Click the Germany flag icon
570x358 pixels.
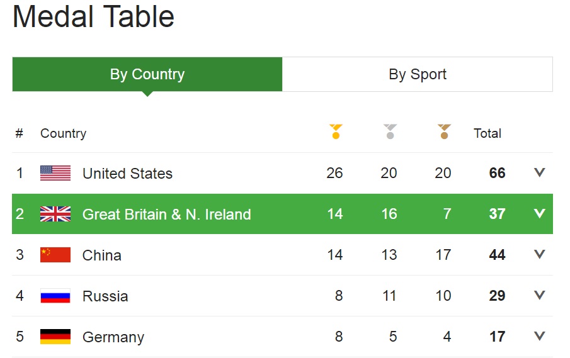tap(55, 337)
